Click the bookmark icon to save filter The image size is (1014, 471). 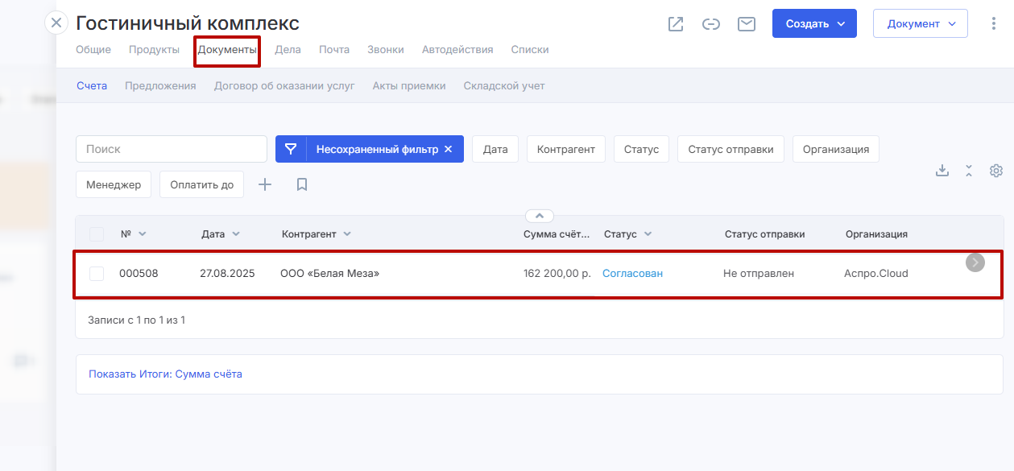coord(302,184)
